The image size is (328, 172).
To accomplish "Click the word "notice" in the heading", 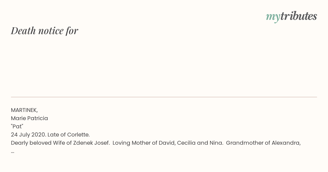I will 51,31.
